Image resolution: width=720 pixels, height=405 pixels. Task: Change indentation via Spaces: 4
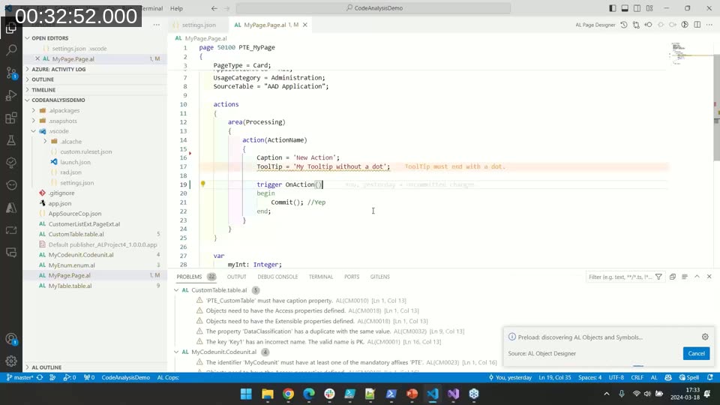pyautogui.click(x=589, y=377)
